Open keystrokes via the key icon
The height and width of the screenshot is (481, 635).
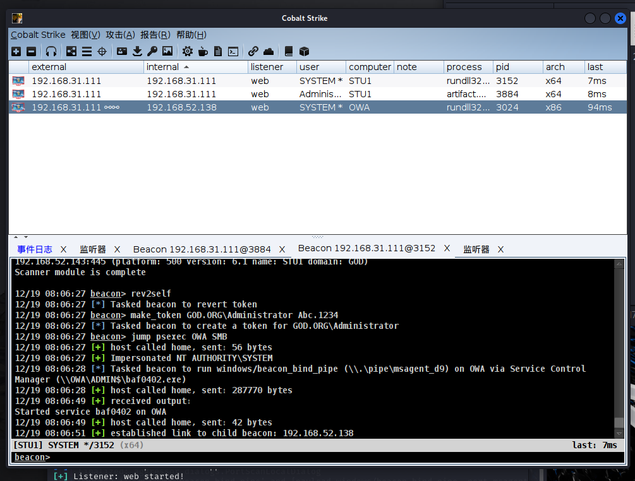(152, 51)
